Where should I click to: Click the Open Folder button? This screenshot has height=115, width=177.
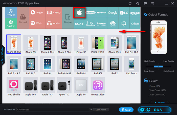101,110
